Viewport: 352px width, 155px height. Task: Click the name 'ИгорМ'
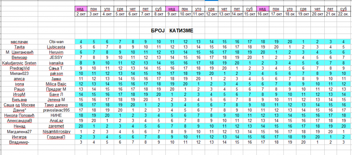(x=19, y=94)
